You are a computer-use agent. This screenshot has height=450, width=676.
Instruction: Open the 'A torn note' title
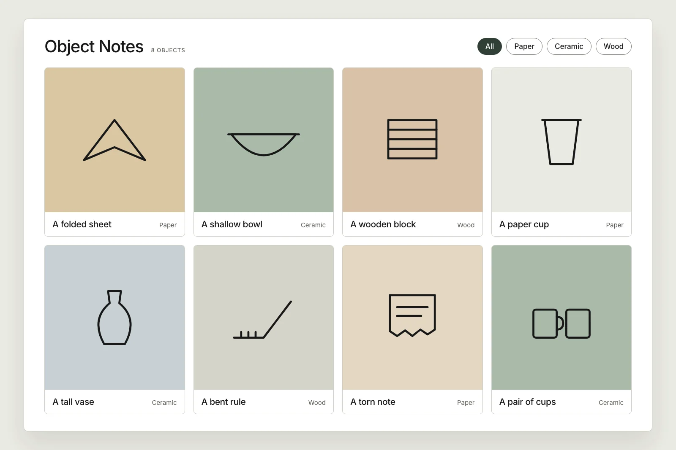click(373, 402)
